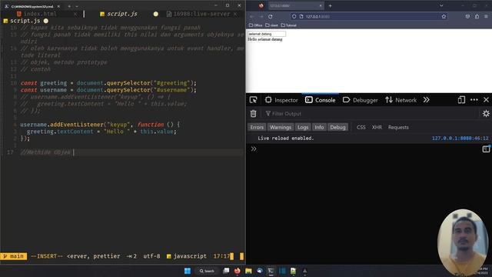The image size is (492, 277).
Task: Open File Explorer from the taskbar
Action: coord(248,271)
